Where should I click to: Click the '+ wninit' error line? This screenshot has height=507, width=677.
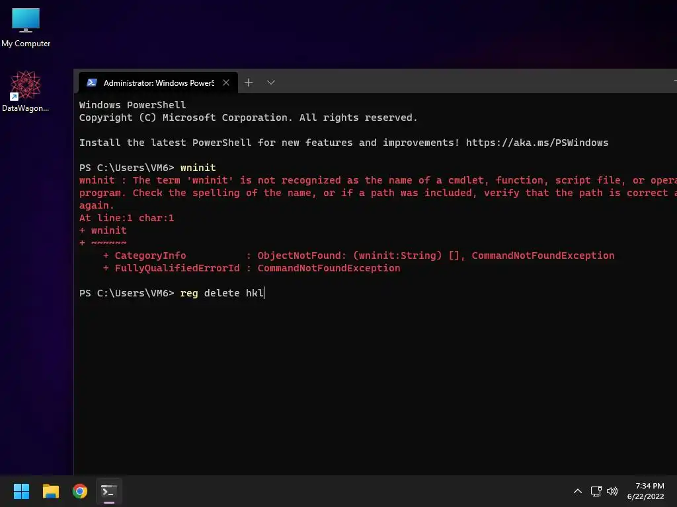pyautogui.click(x=102, y=230)
